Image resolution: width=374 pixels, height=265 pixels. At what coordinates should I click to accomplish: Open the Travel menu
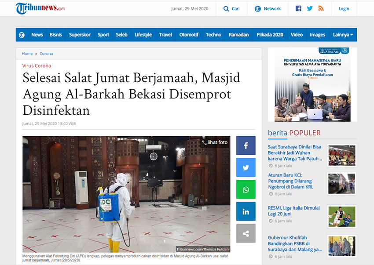(165, 35)
